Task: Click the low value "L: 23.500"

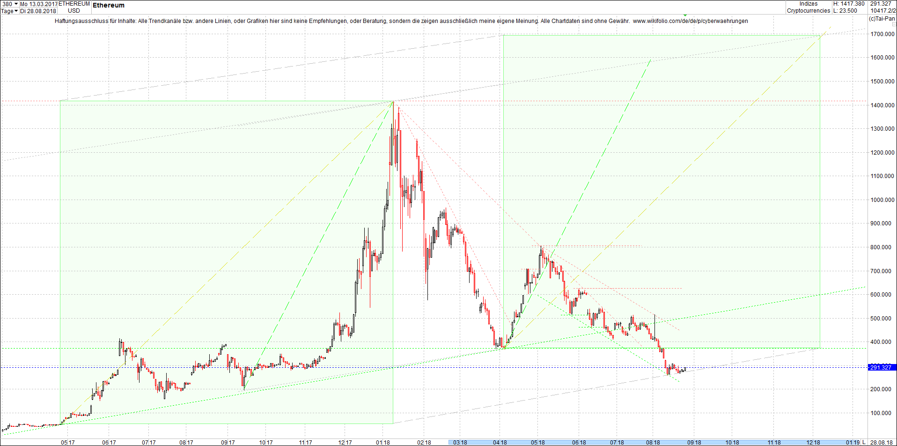Action: [x=845, y=10]
